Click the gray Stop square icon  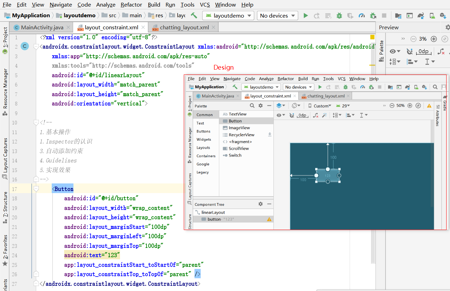tap(384, 16)
